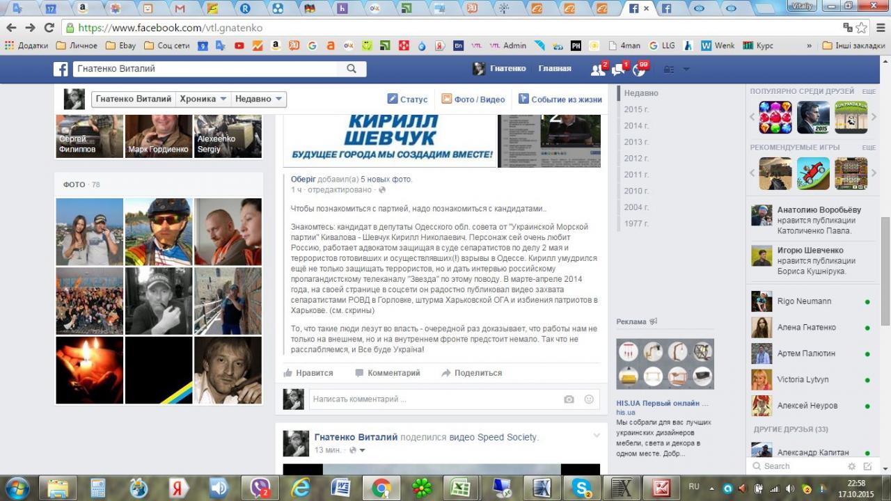Open chat settings gear icon
The image size is (891, 501).
click(851, 466)
